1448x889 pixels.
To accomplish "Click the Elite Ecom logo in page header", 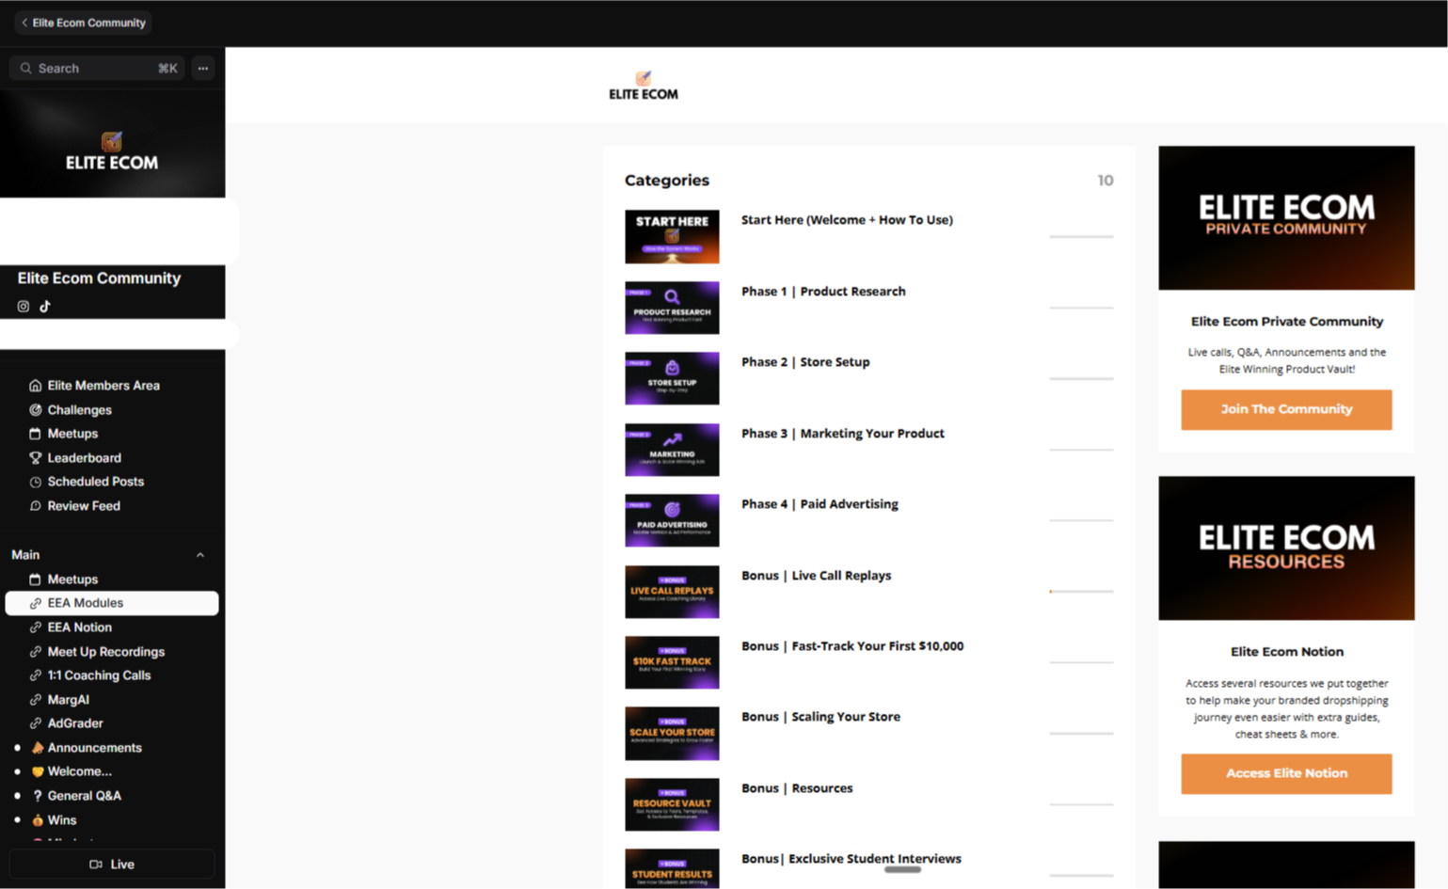I will click(x=644, y=86).
